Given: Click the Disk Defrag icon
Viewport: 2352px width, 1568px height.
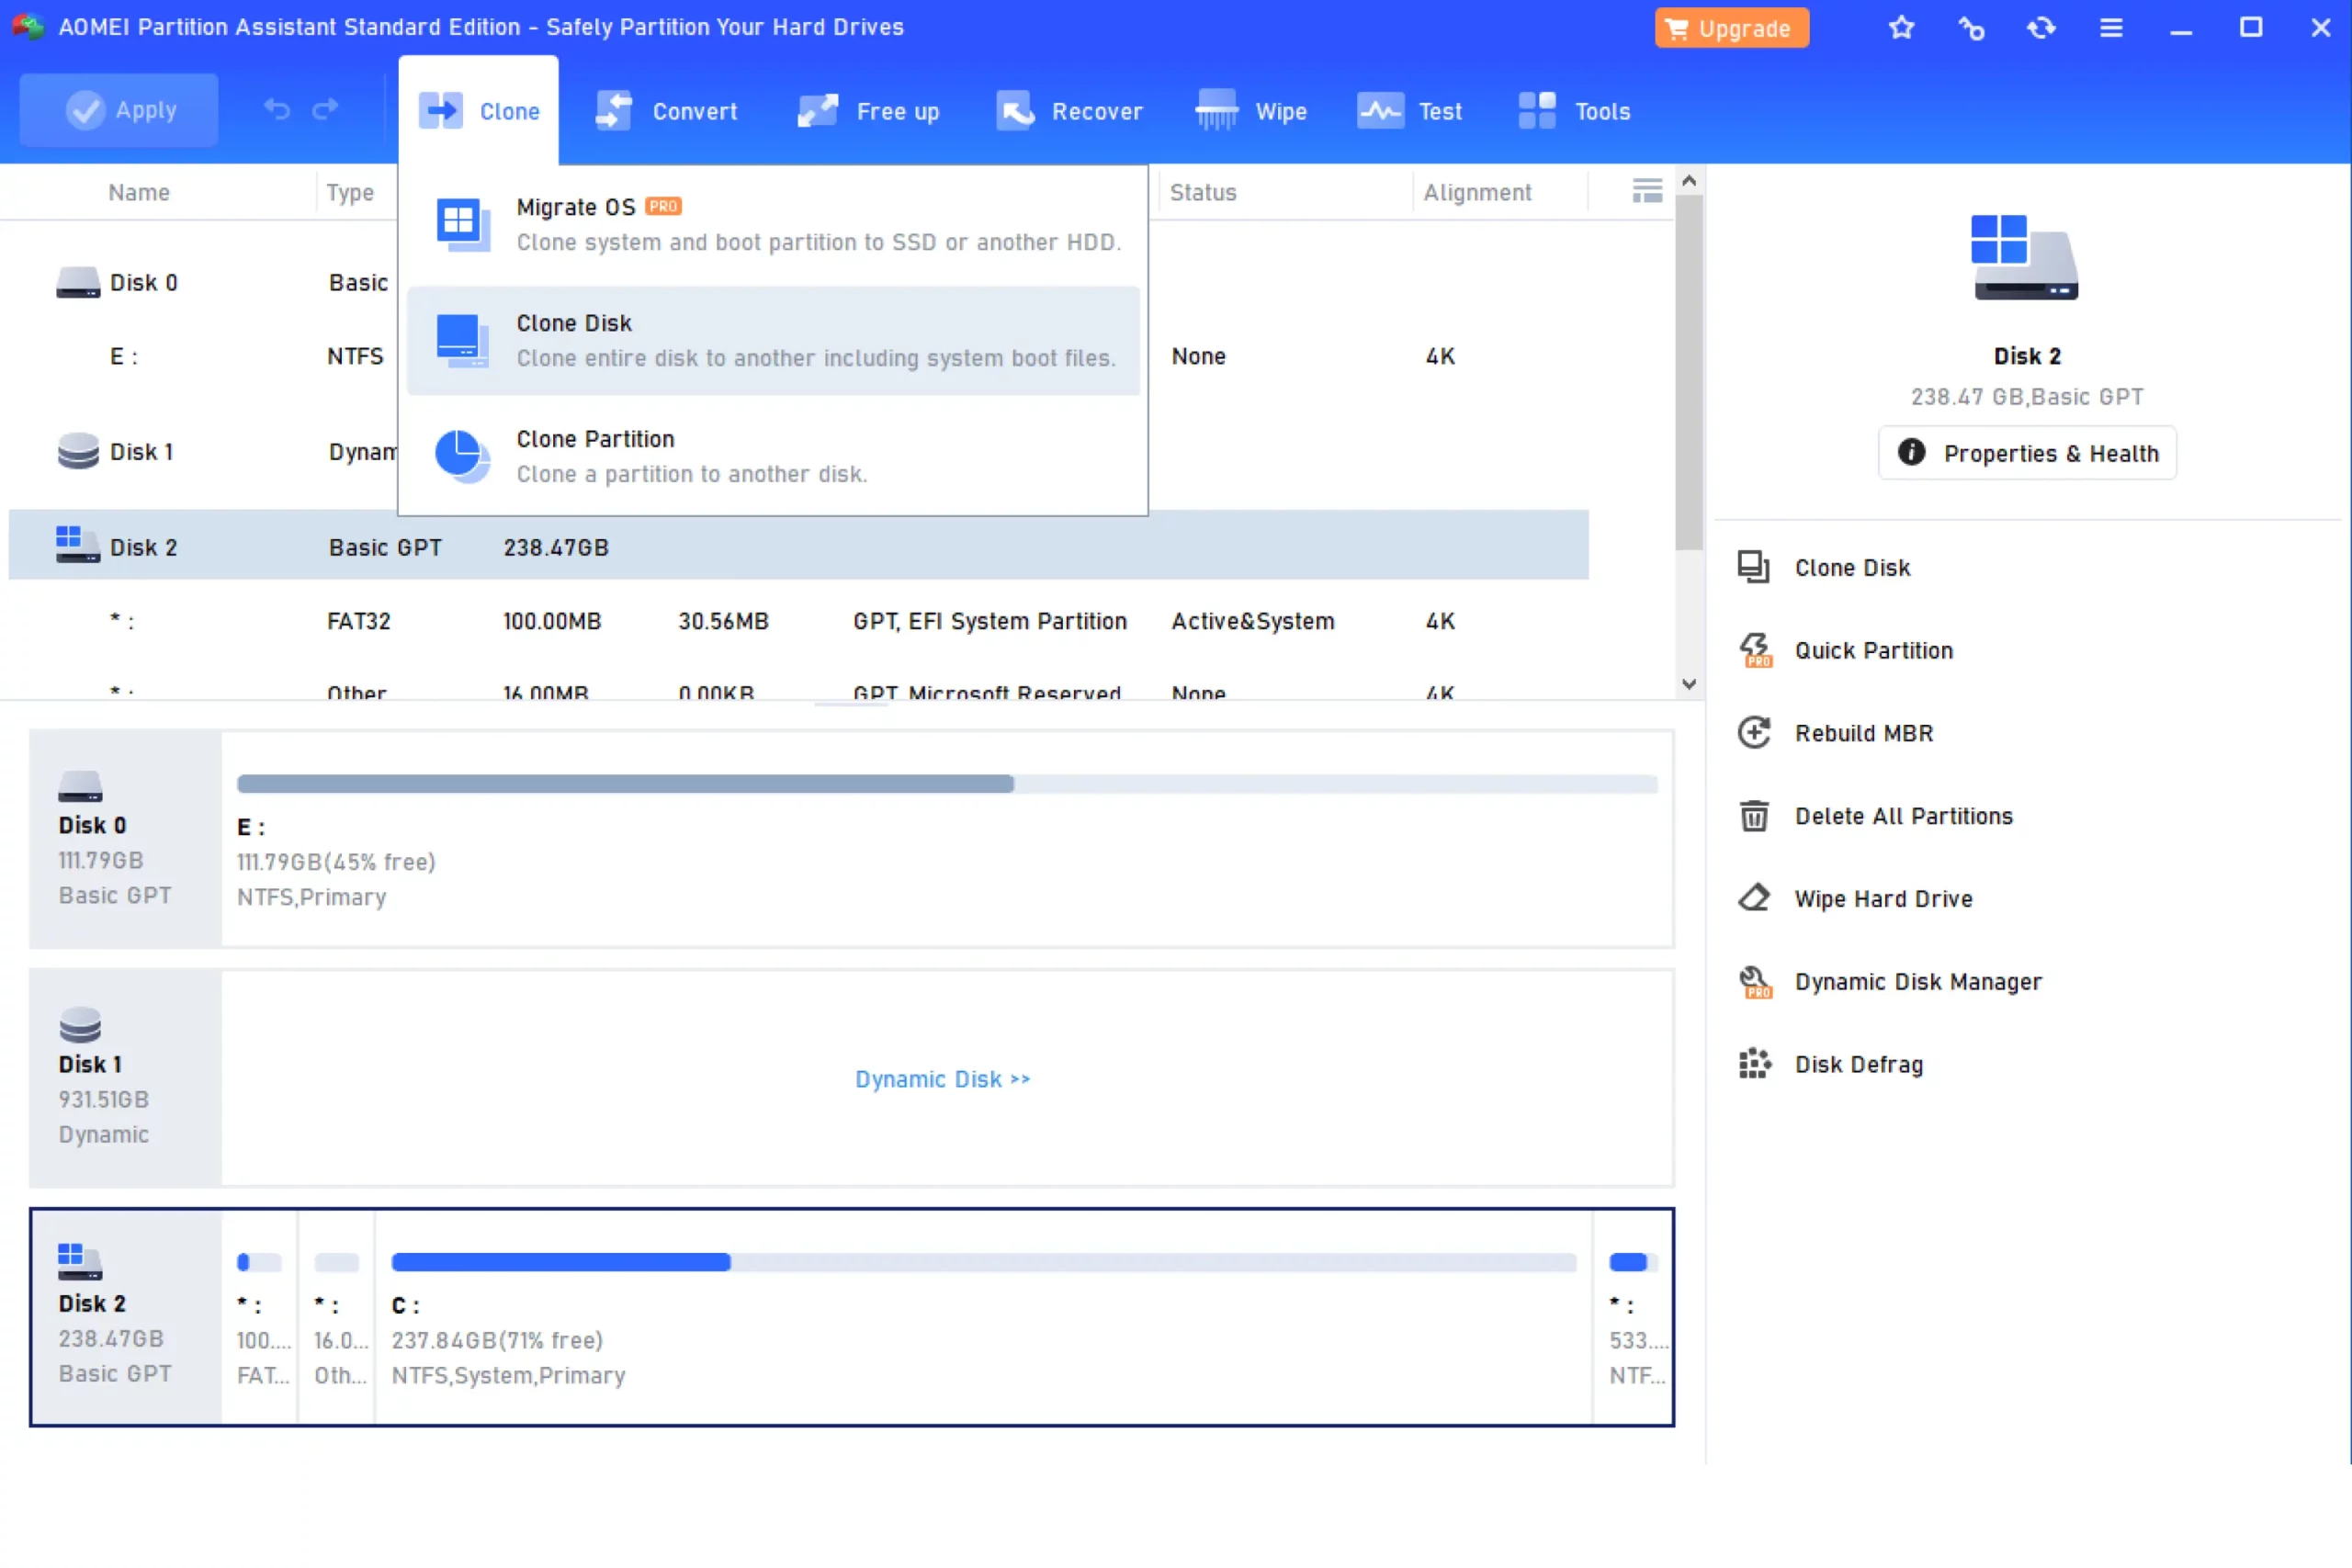Looking at the screenshot, I should click(x=1754, y=1064).
